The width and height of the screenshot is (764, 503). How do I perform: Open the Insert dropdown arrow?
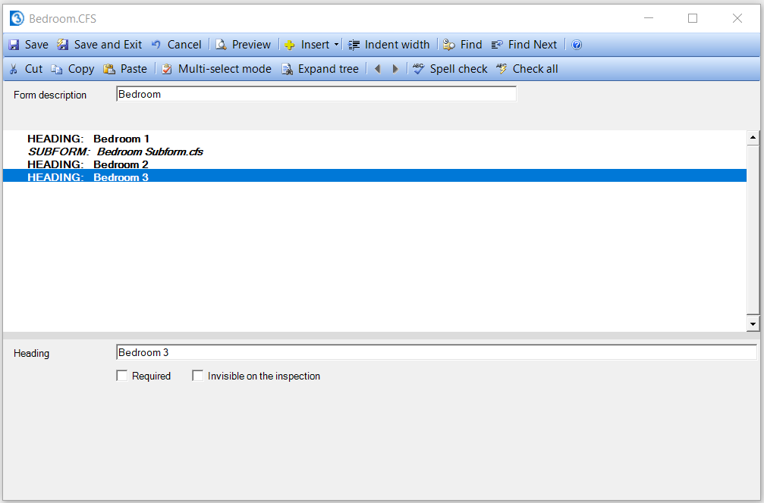(x=336, y=45)
